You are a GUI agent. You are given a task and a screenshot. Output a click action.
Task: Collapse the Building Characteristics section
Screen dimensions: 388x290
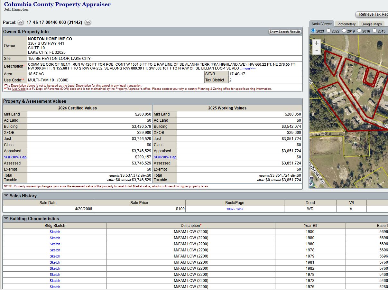[x=6, y=219]
